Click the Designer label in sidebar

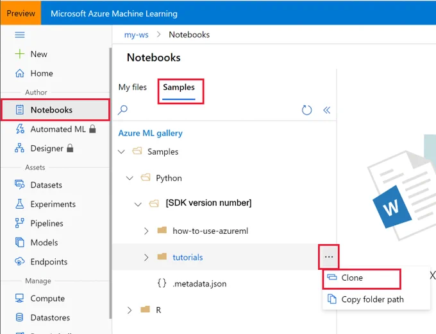click(x=47, y=148)
